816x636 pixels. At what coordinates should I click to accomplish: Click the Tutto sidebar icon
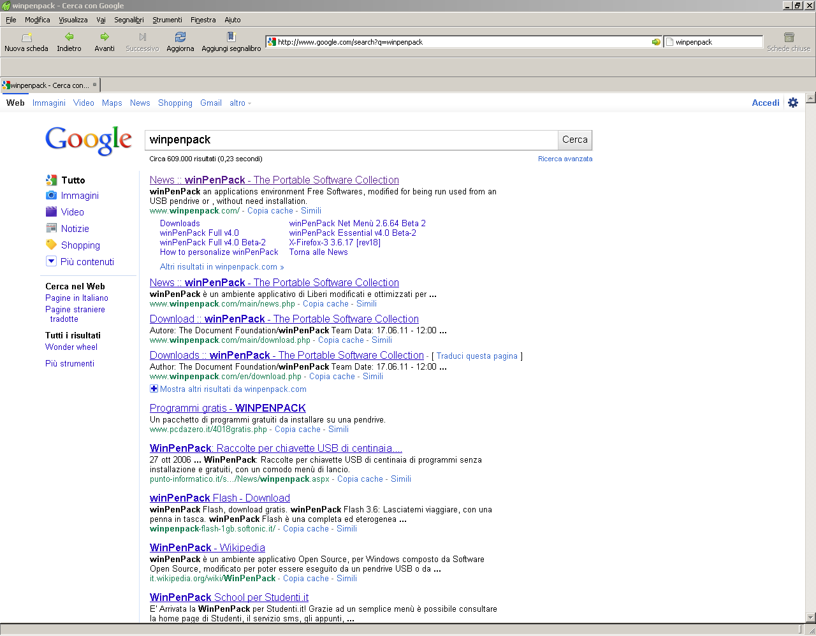click(x=51, y=180)
